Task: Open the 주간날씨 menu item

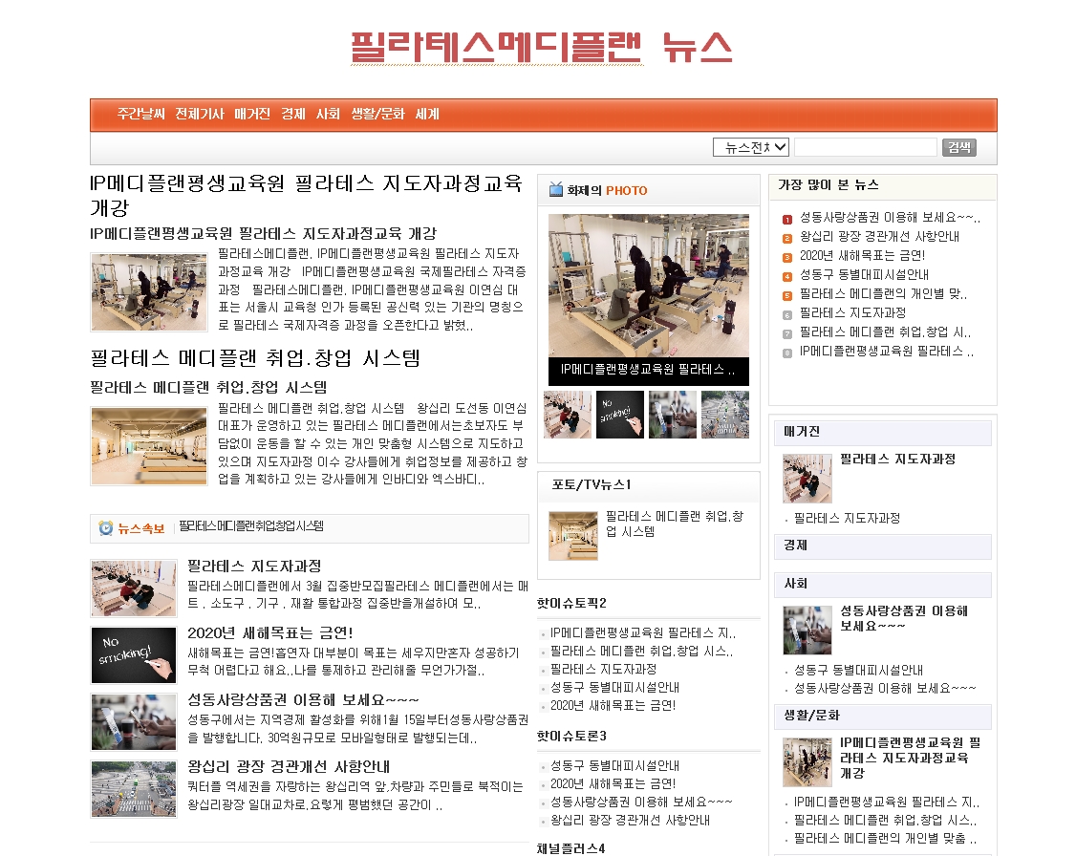Action: (141, 114)
